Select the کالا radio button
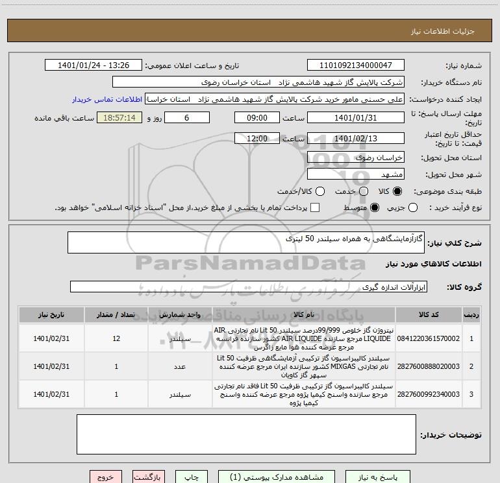500x483 pixels. pos(397,191)
